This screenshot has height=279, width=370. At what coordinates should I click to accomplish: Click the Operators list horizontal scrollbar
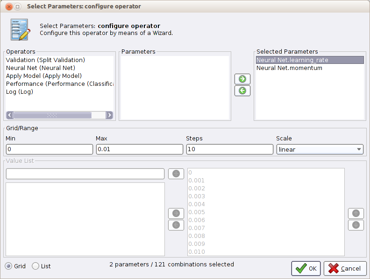coord(52,115)
